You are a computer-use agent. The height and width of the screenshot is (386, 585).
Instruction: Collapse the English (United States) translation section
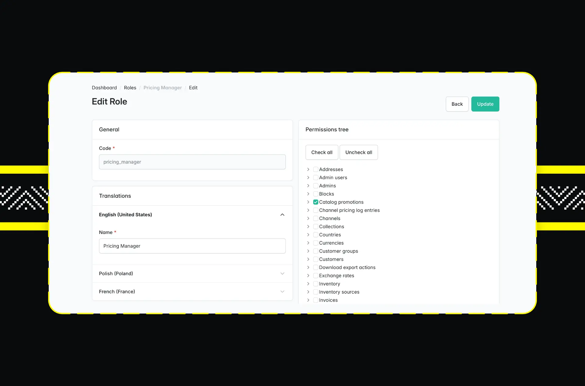pos(282,215)
